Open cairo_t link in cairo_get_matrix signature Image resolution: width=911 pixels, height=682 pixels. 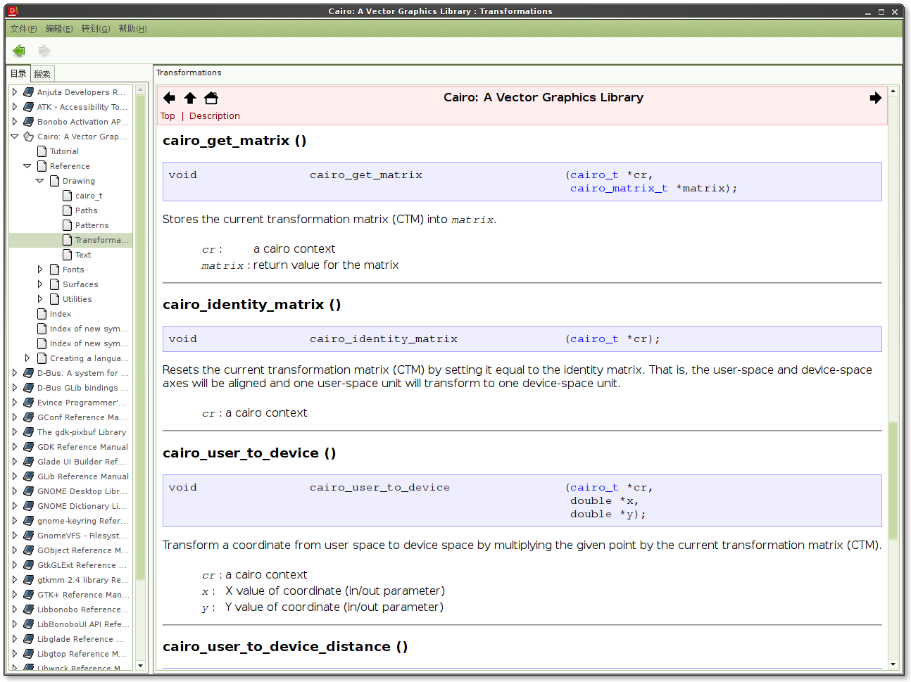[594, 175]
